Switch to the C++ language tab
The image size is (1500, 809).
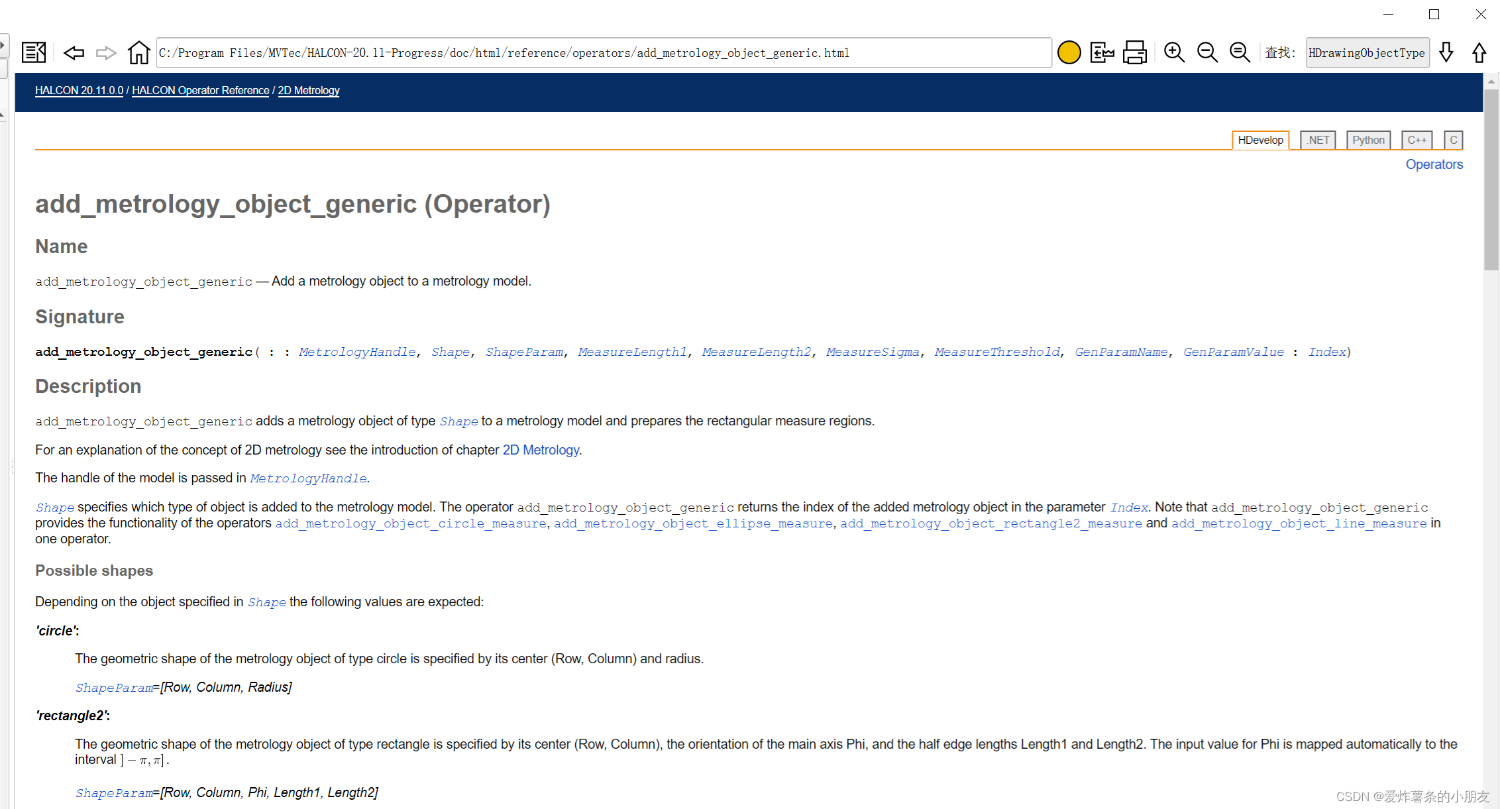[x=1417, y=140]
